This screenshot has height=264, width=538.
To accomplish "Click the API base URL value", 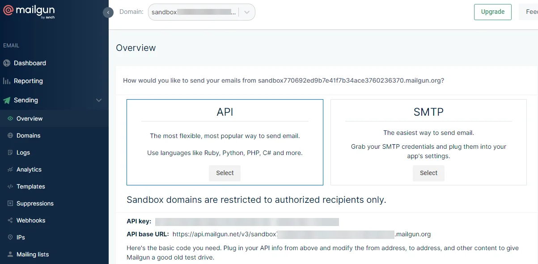I will [301, 234].
